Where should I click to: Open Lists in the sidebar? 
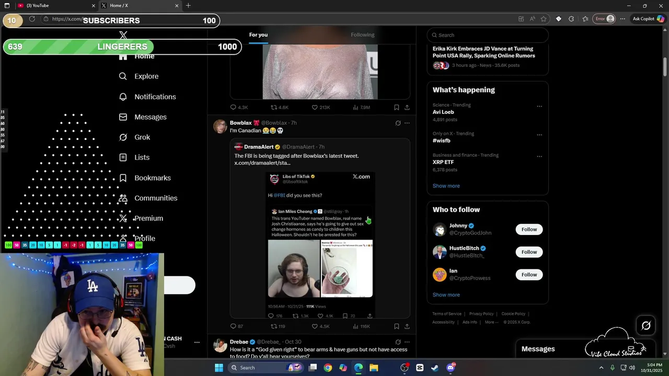134,157
